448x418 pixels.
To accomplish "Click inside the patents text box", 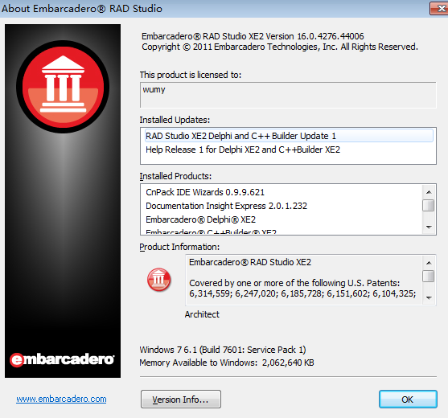I will 304,280.
